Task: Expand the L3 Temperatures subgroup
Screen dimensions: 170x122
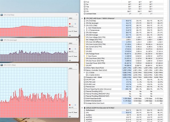Action: 84,30
